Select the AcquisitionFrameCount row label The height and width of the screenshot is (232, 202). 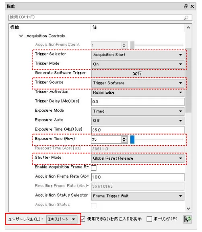click(58, 45)
